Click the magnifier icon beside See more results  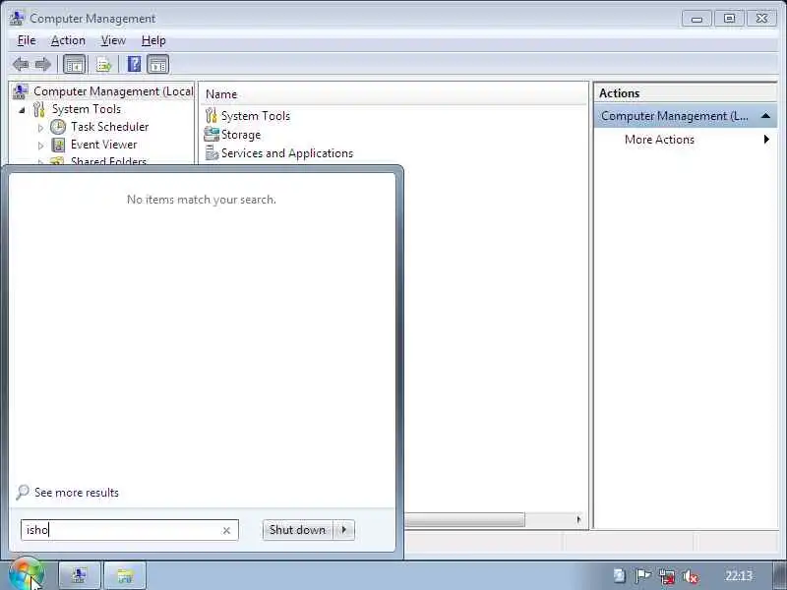tap(22, 493)
